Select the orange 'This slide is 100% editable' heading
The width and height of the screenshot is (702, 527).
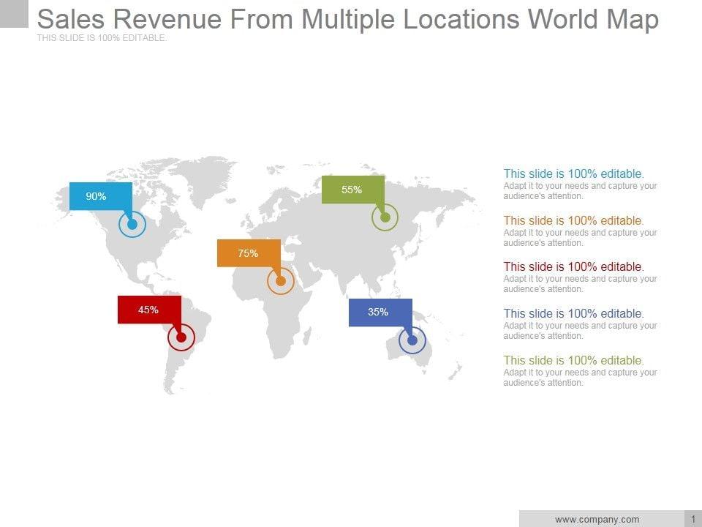point(573,220)
